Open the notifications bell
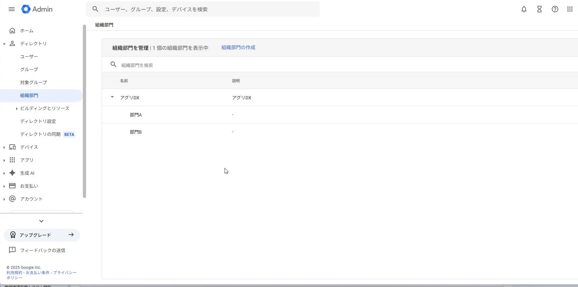This screenshot has height=287, width=578. point(524,9)
